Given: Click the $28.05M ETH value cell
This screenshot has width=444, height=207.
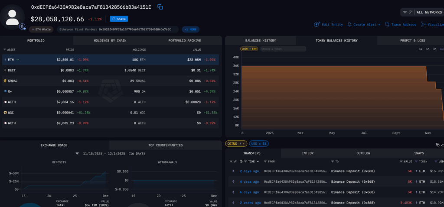Looking at the screenshot, I should 194,60.
